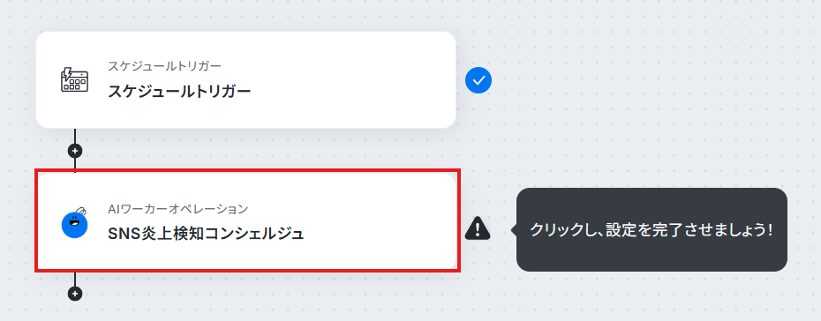Click the blue smiley AI worker icon

(x=74, y=224)
